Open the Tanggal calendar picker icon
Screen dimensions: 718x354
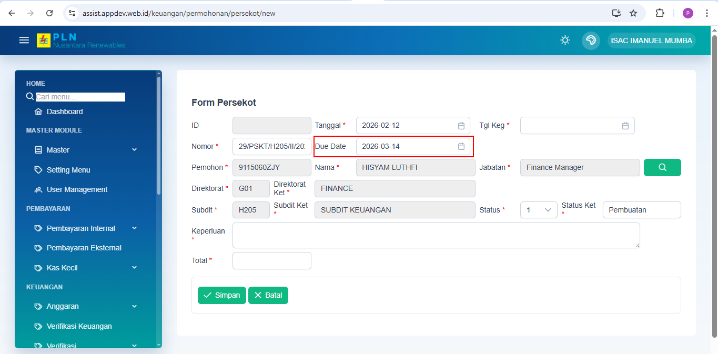(x=461, y=126)
